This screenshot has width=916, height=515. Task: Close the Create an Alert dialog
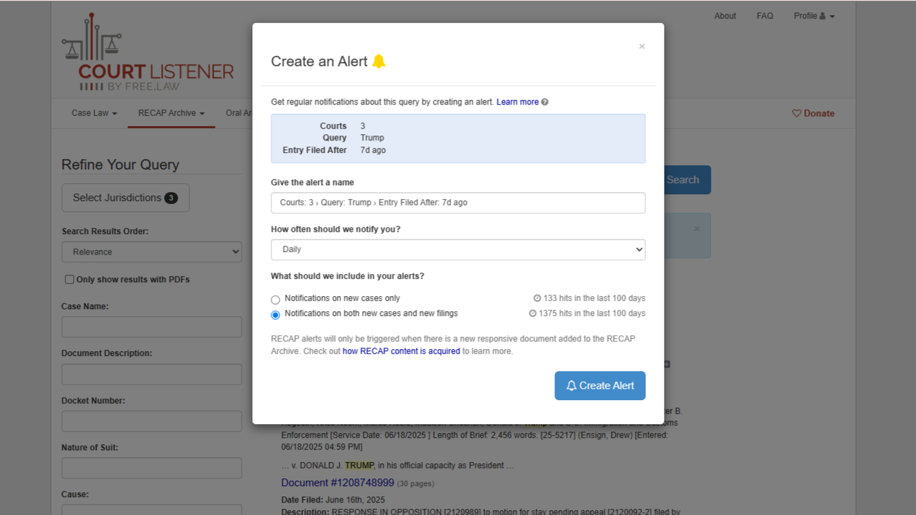pyautogui.click(x=642, y=46)
